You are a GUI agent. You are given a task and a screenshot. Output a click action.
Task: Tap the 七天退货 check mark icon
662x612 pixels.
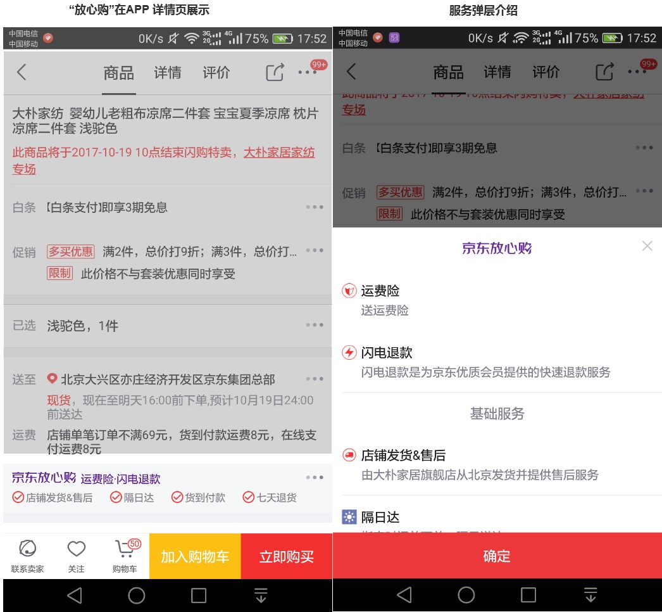pyautogui.click(x=248, y=497)
